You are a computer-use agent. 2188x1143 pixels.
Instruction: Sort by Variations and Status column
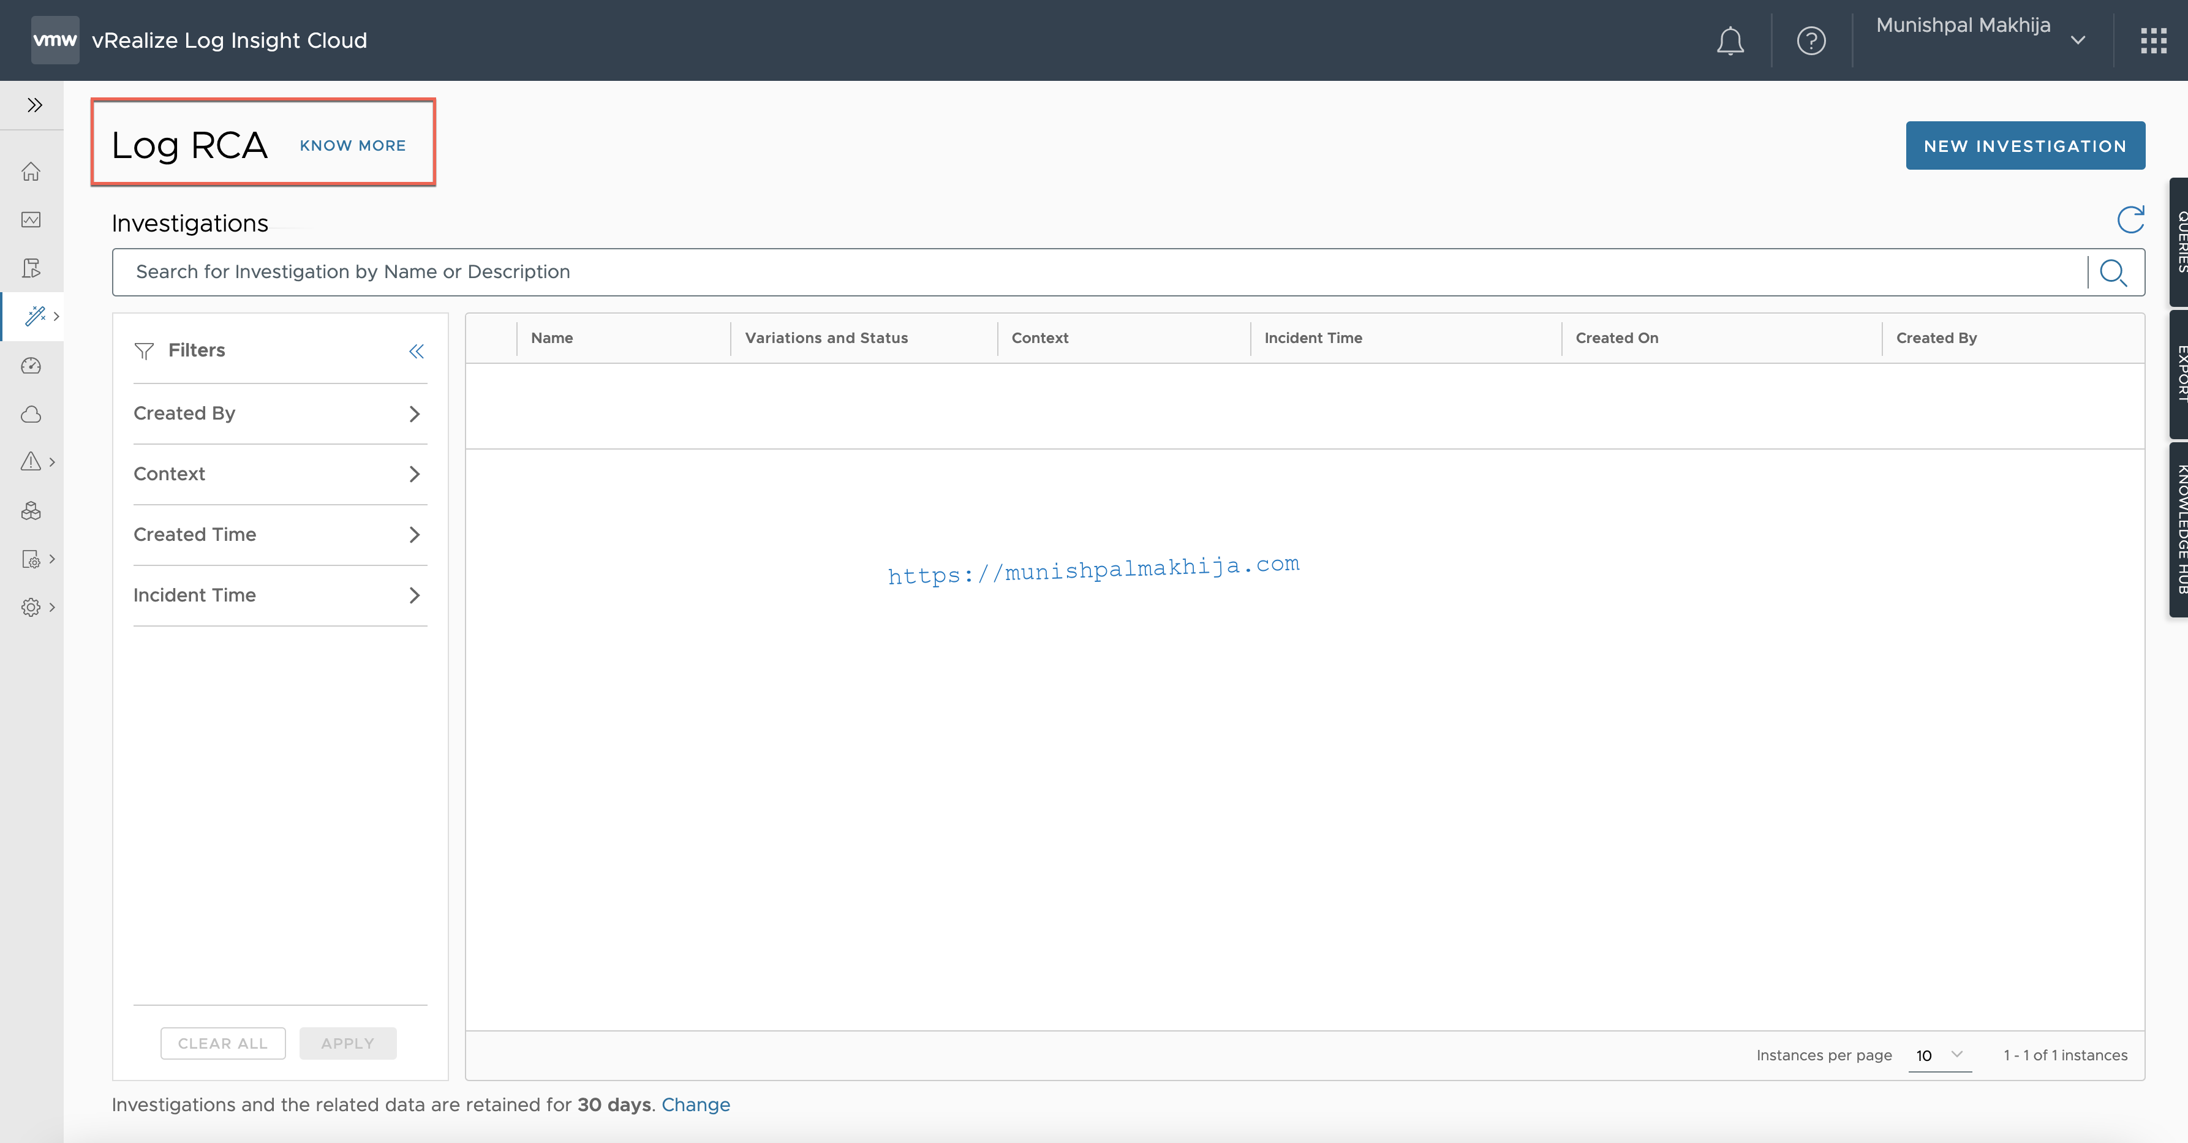[x=826, y=338]
